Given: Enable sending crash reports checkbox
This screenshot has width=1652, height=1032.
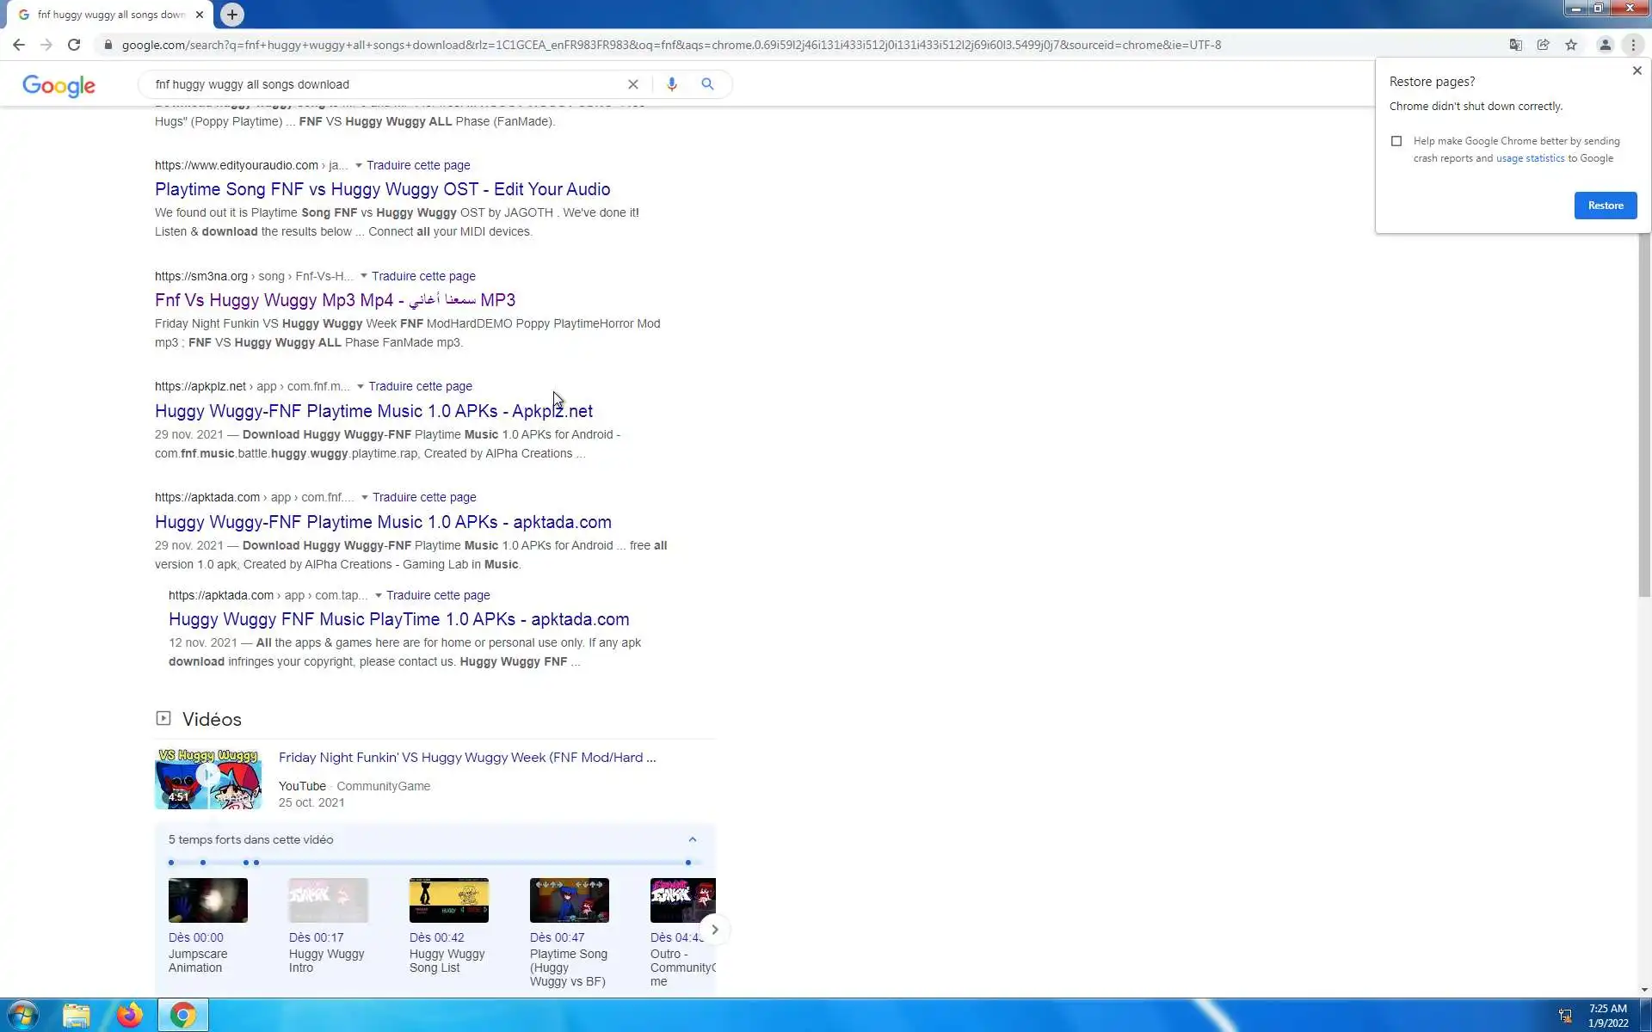Looking at the screenshot, I should pyautogui.click(x=1396, y=141).
